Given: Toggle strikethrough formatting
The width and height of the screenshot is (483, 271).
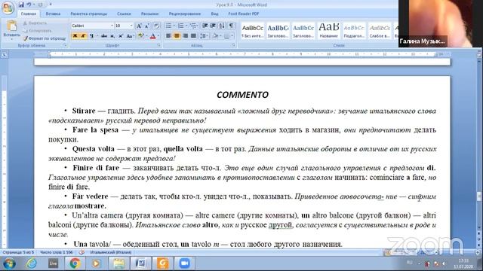Looking at the screenshot, I should (x=104, y=36).
